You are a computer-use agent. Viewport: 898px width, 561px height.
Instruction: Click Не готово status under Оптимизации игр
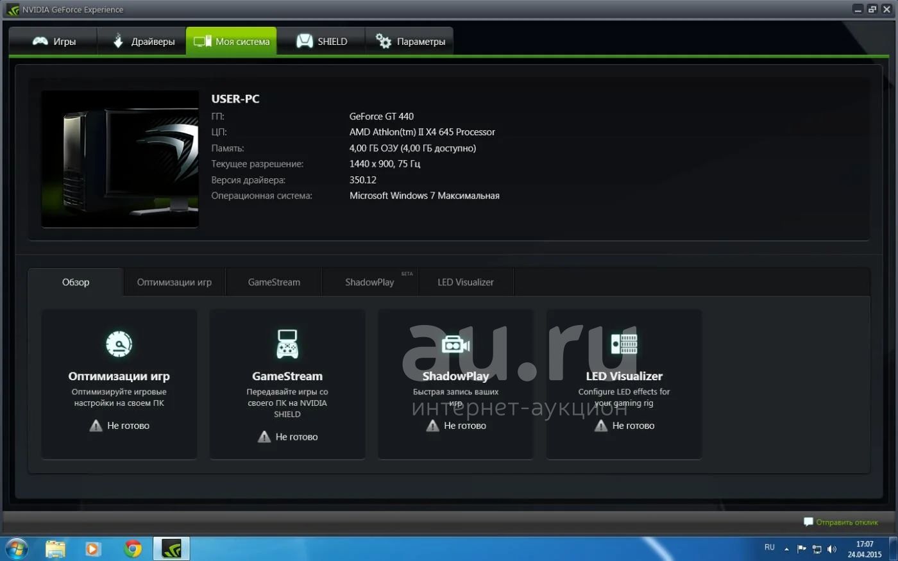coord(128,426)
